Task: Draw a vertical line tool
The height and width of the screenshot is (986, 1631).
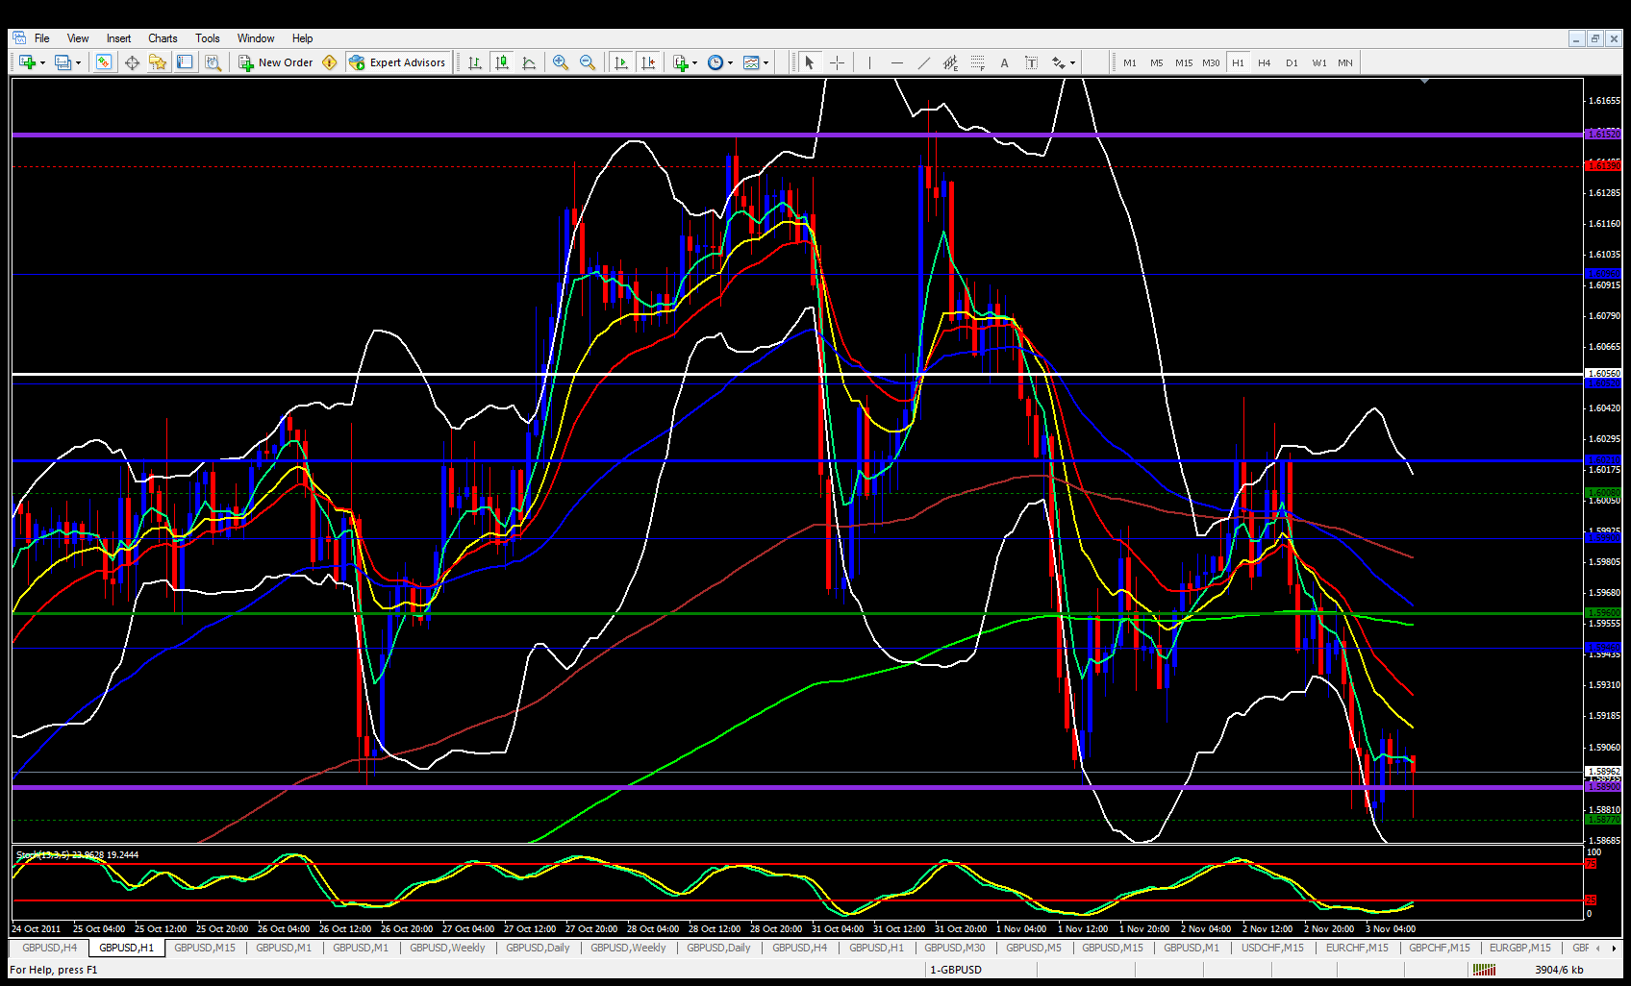Action: (x=869, y=62)
